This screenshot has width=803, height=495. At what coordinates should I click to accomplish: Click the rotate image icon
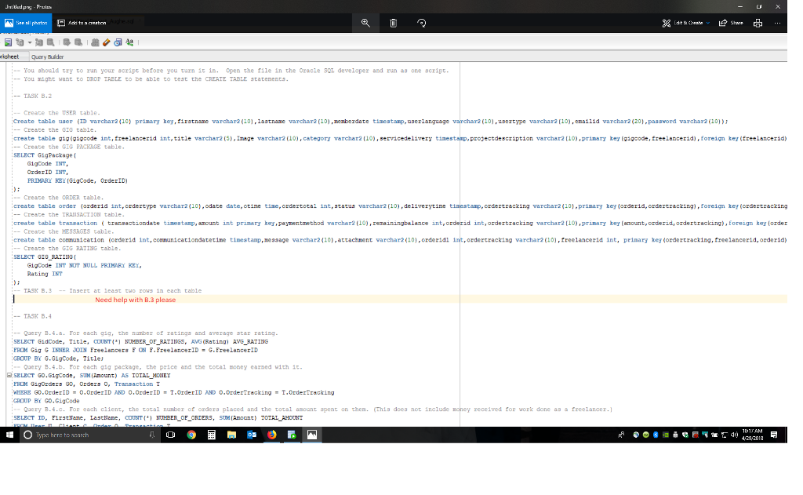(x=422, y=23)
